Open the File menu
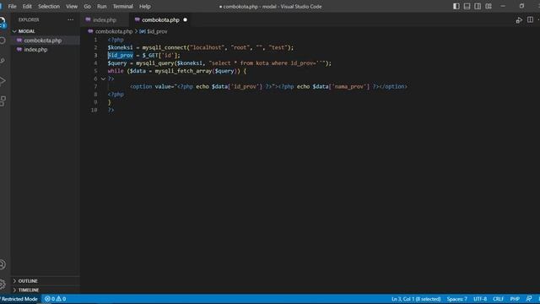This screenshot has width=540, height=304. tap(12, 6)
